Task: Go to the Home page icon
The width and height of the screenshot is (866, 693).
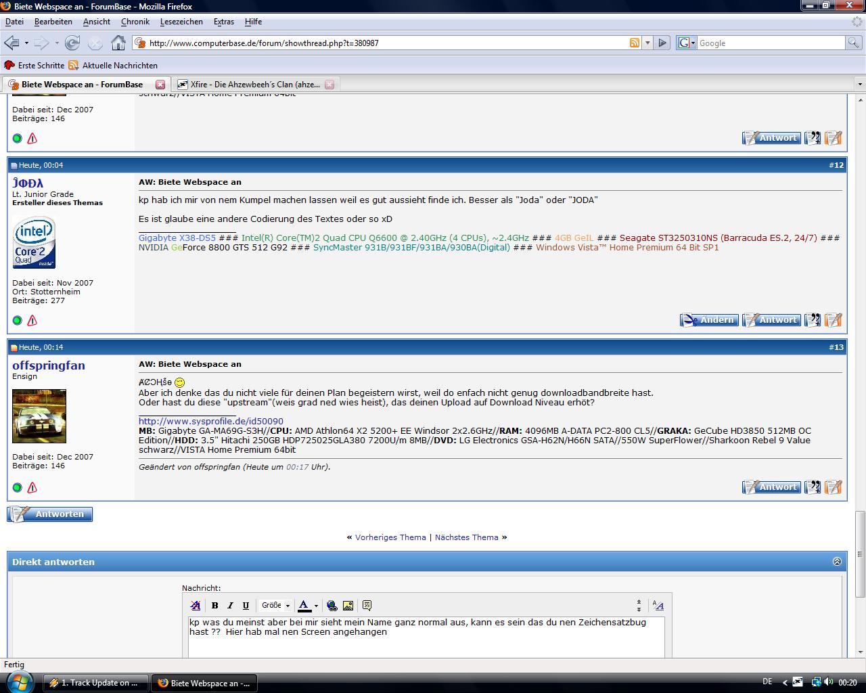Action: tap(118, 43)
